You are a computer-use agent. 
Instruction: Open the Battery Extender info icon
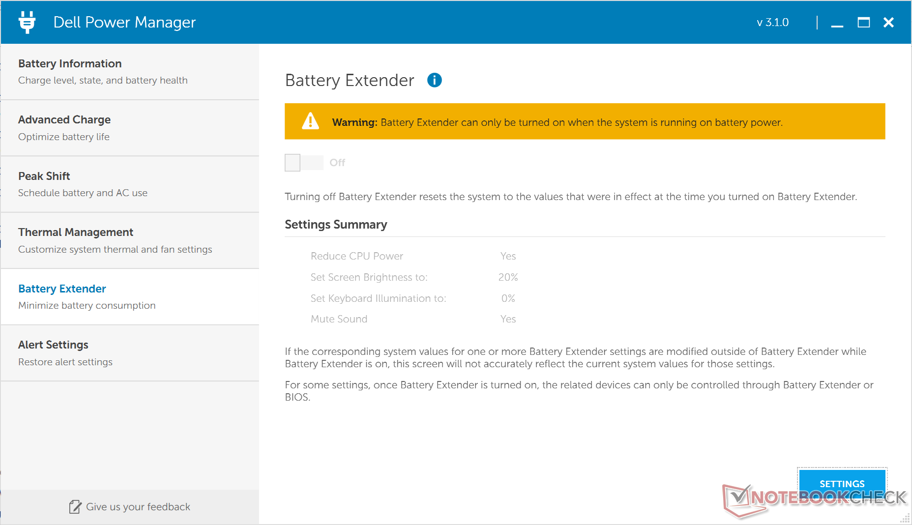point(434,80)
